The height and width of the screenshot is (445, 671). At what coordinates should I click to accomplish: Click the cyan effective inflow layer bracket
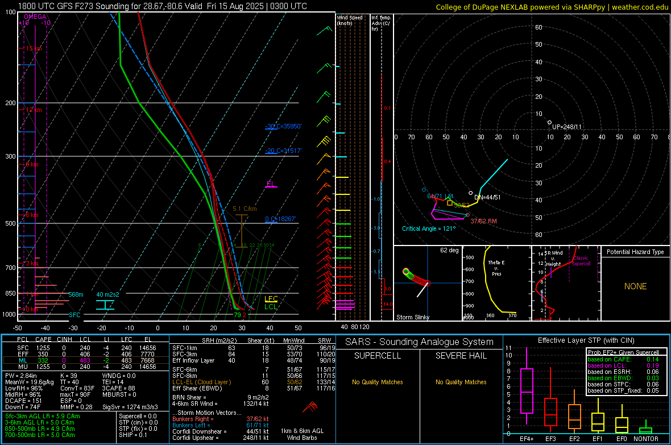(x=105, y=305)
